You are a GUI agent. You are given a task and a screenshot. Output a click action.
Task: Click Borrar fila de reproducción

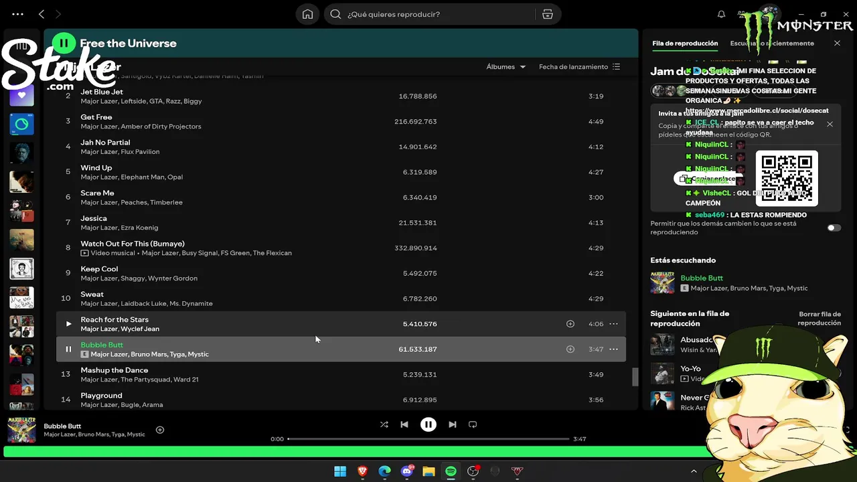[820, 319]
